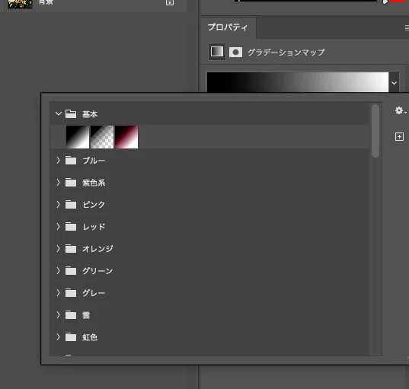Screen dimensions: 409x389
Task: Click the グリーン folder icon
Action: point(71,271)
